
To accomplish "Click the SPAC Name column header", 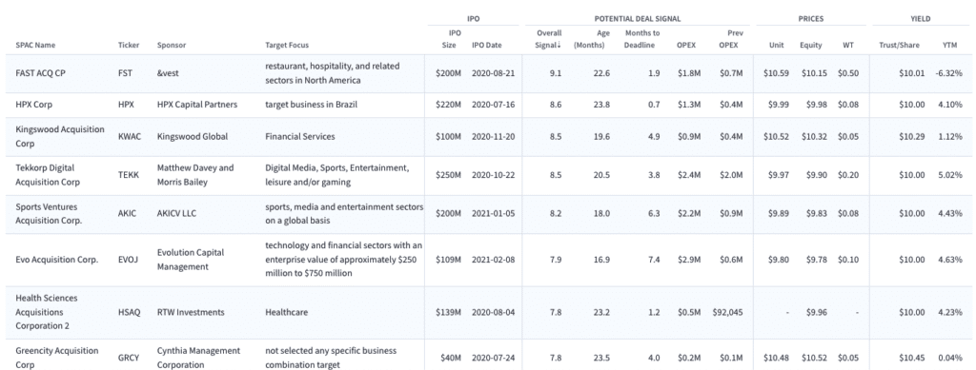I will 35,46.
